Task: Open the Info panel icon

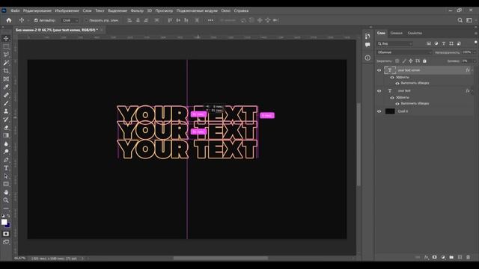Action: [367, 58]
